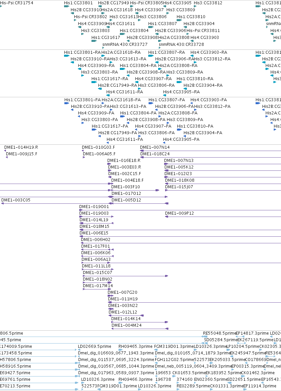This screenshot has height=391, width=281.
Task: Select EST RH09466.3prime
Action: tap(135, 379)
